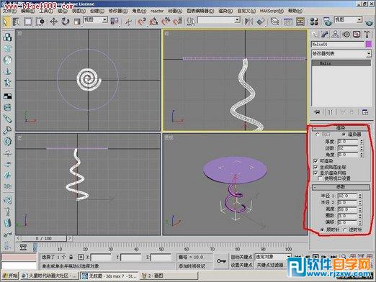Toggle the 可渲染 checkbox
The width and height of the screenshot is (376, 282).
315,161
